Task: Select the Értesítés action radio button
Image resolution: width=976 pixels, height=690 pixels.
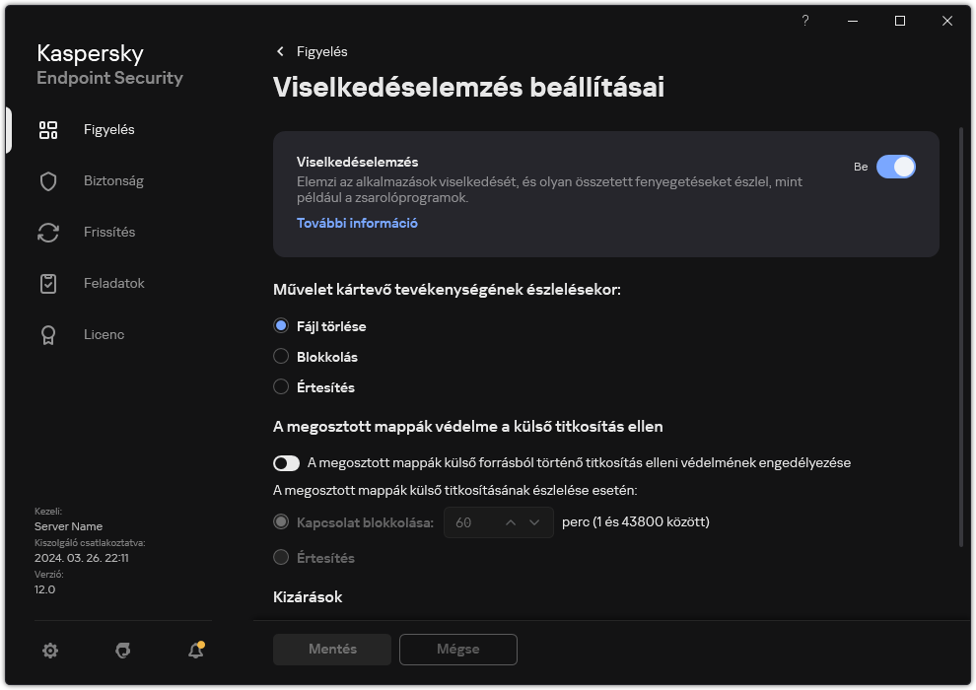Action: click(281, 386)
